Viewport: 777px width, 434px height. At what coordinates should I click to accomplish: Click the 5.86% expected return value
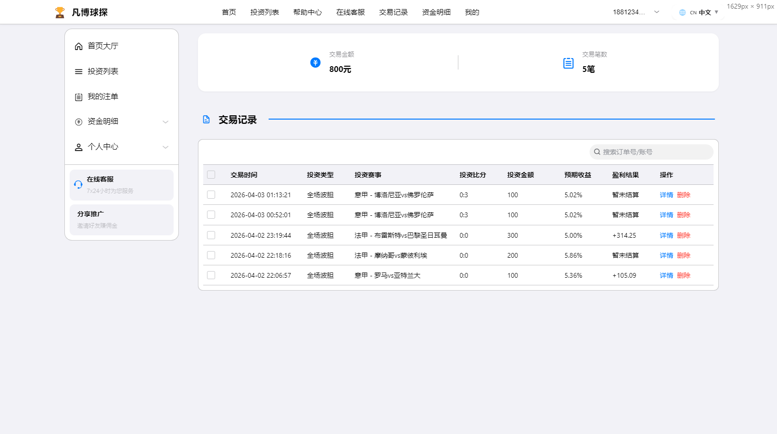tap(573, 255)
